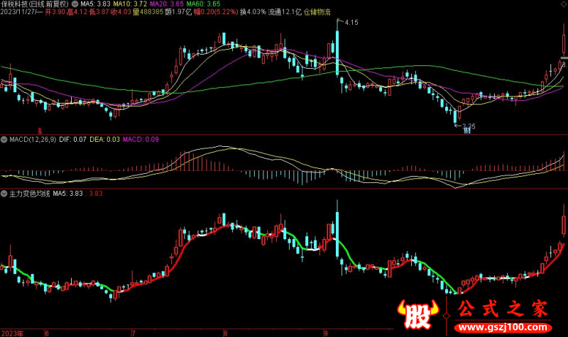Click the closing price 收4.03

(121, 12)
